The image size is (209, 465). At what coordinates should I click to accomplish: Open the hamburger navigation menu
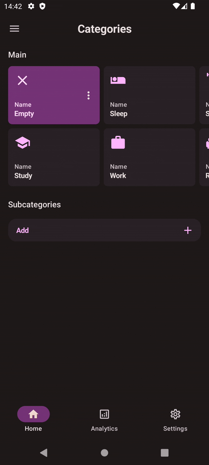(x=14, y=29)
